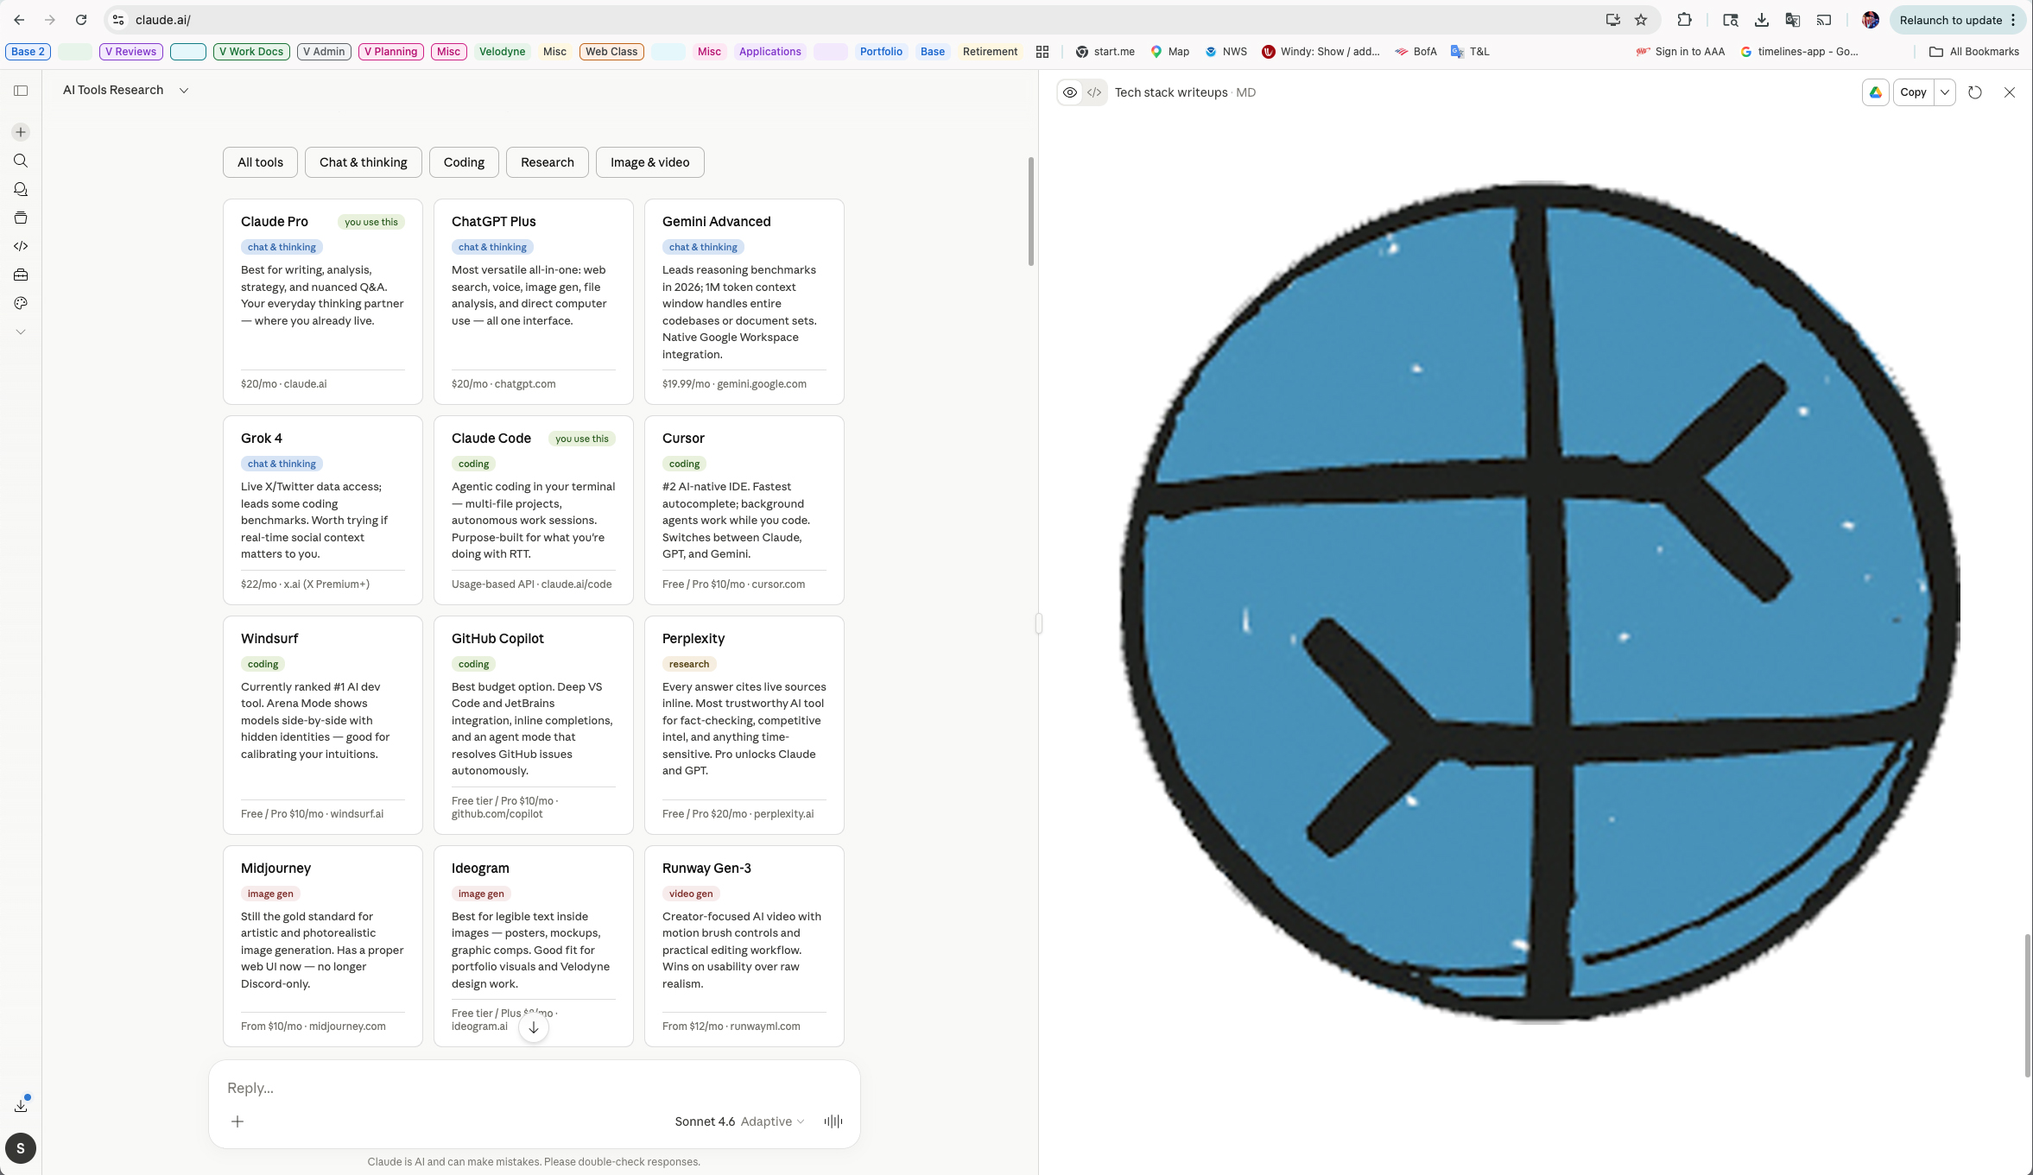This screenshot has height=1175, width=2033.
Task: Switch artifact to code view
Action: [1094, 92]
